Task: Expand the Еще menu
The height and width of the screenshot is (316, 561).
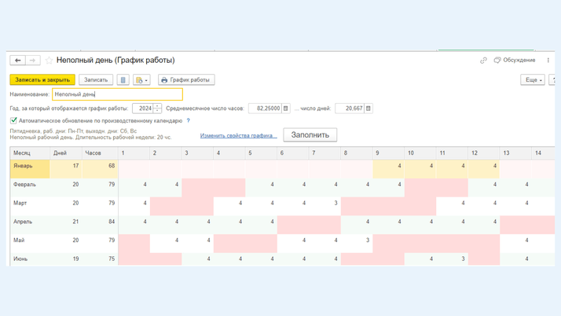Action: pyautogui.click(x=533, y=79)
